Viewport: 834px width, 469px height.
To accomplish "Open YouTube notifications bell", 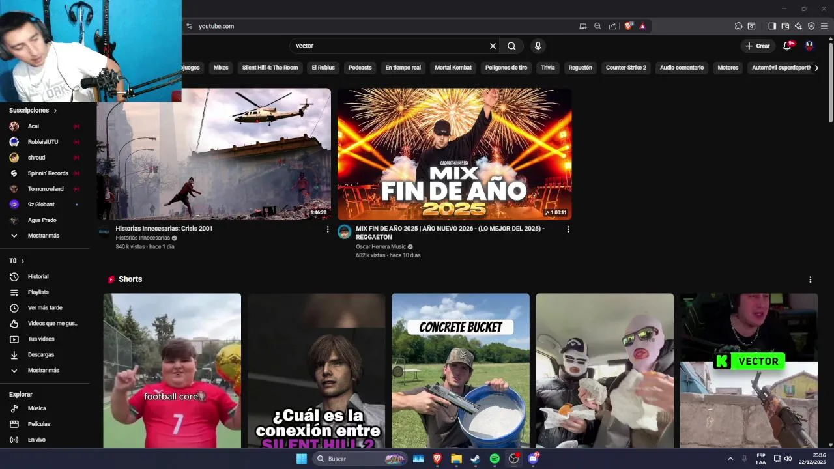I will click(x=787, y=46).
